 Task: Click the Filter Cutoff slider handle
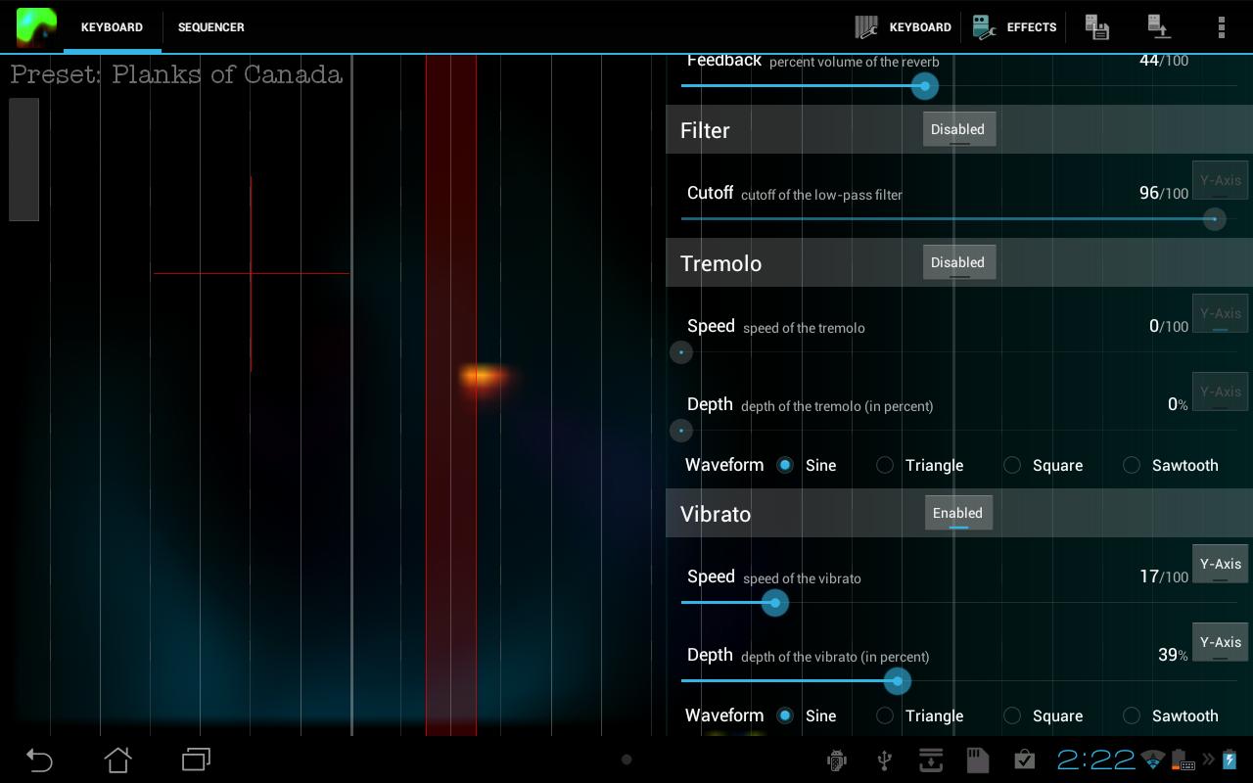(1214, 219)
